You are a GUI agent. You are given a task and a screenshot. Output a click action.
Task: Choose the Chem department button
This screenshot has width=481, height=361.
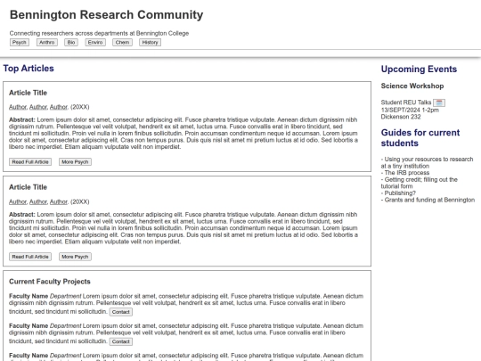(122, 43)
